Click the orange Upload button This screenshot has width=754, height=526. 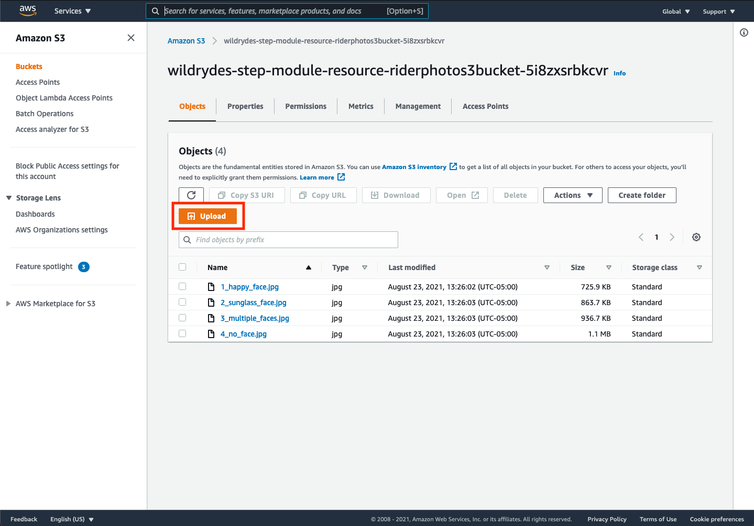[207, 216]
